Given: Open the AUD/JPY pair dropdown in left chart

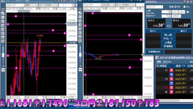Looking at the screenshot, I should [15, 5].
